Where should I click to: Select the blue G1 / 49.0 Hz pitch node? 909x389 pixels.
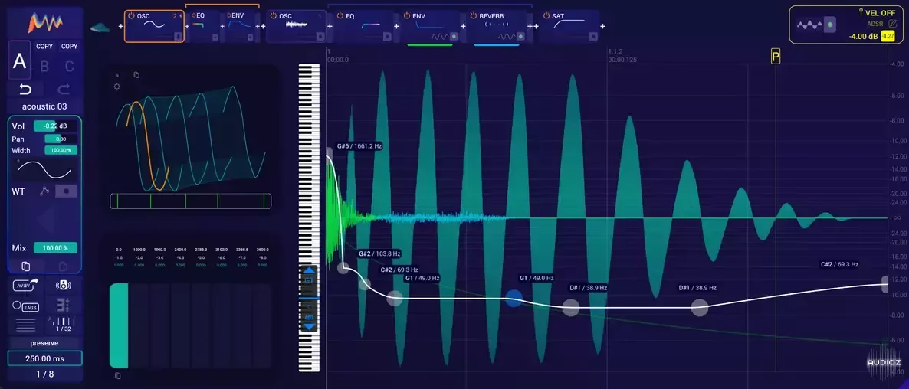point(514,298)
